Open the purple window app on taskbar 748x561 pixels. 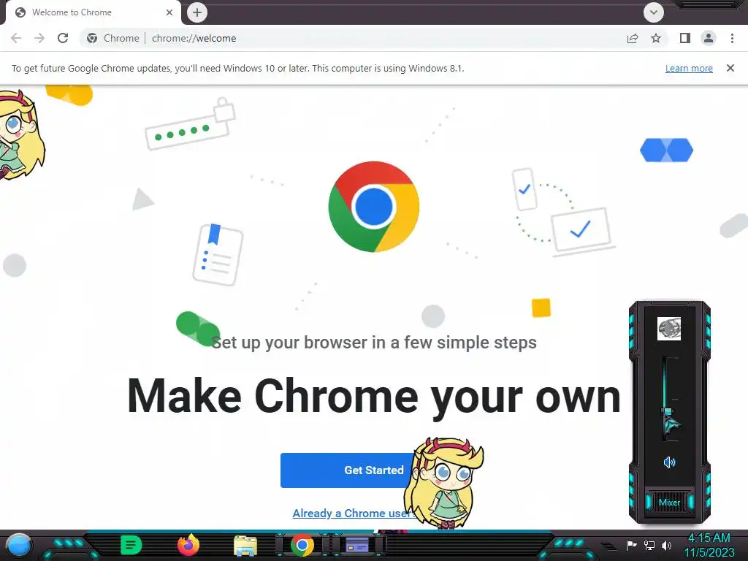pos(357,545)
